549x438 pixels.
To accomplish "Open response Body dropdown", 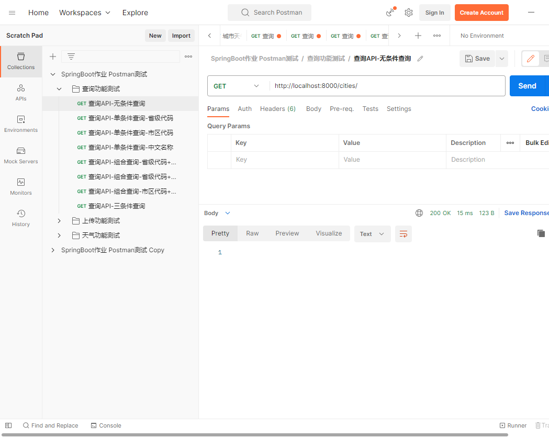I will [x=217, y=213].
